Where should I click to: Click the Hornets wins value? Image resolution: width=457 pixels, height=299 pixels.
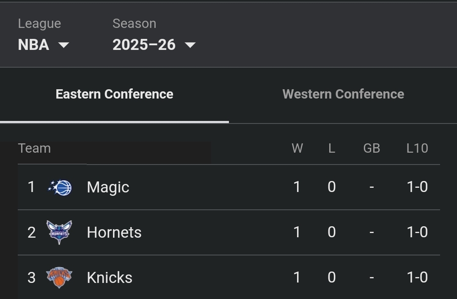[297, 232]
